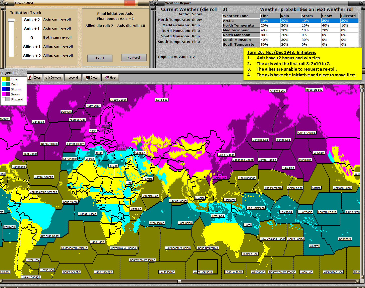Image resolution: width=365 pixels, height=288 pixels.
Task: Click the Storm legend color swatch
Action: [x=6, y=89]
